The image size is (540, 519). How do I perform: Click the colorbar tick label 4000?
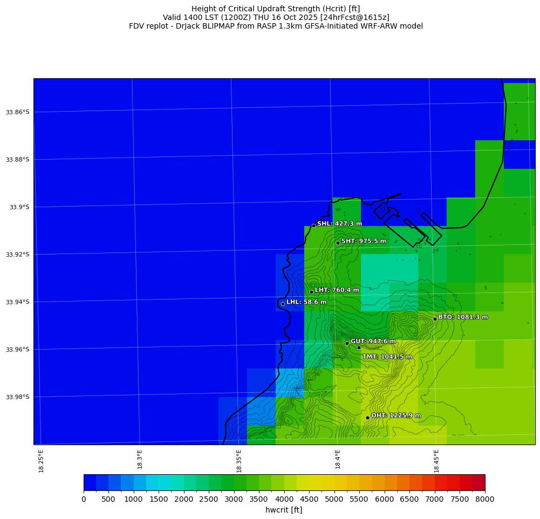pos(284,500)
